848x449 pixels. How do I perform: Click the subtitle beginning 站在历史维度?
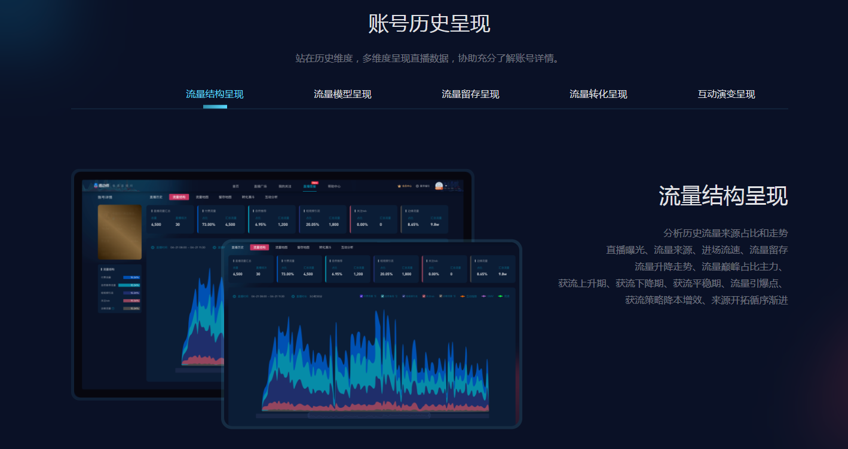tap(429, 59)
